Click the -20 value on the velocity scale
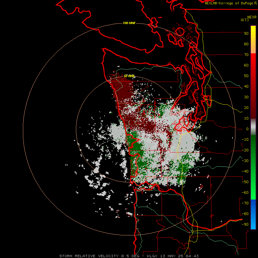The image size is (258, 258). pos(245,150)
